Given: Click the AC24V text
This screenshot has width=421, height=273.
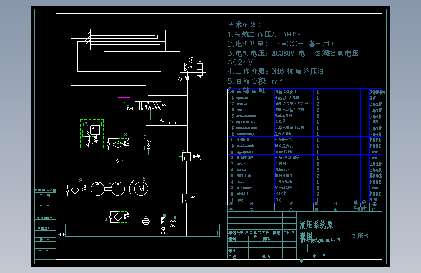Looking at the screenshot, I should [240, 62].
